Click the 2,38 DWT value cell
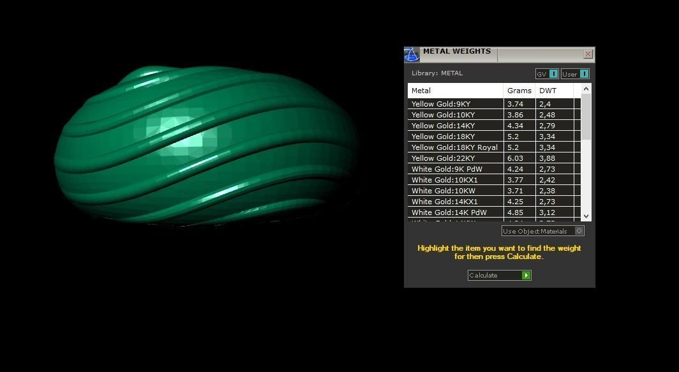The image size is (679, 372). pyautogui.click(x=555, y=191)
